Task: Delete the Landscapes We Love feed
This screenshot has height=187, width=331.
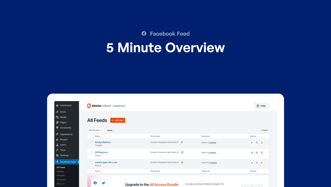Action: coord(262,163)
